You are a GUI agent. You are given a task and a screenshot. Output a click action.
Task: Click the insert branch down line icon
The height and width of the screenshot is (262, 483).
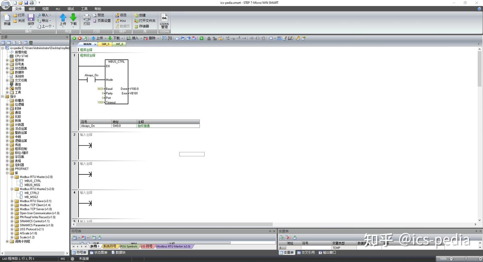[x=233, y=38]
